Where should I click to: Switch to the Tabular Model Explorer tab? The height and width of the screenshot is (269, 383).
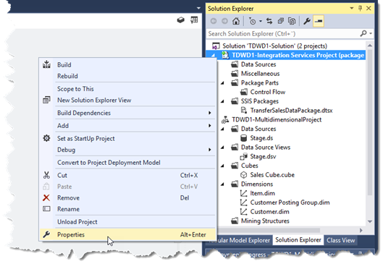[240, 240]
